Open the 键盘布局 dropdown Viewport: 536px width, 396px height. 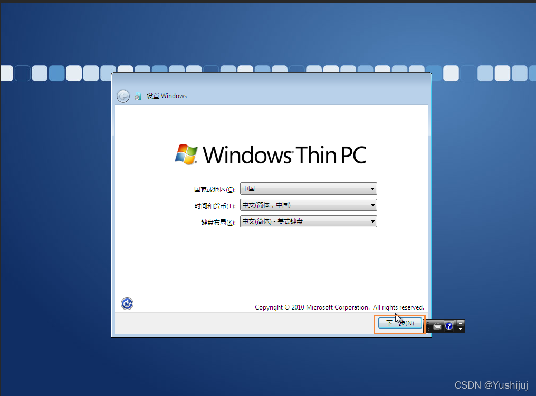coord(308,221)
